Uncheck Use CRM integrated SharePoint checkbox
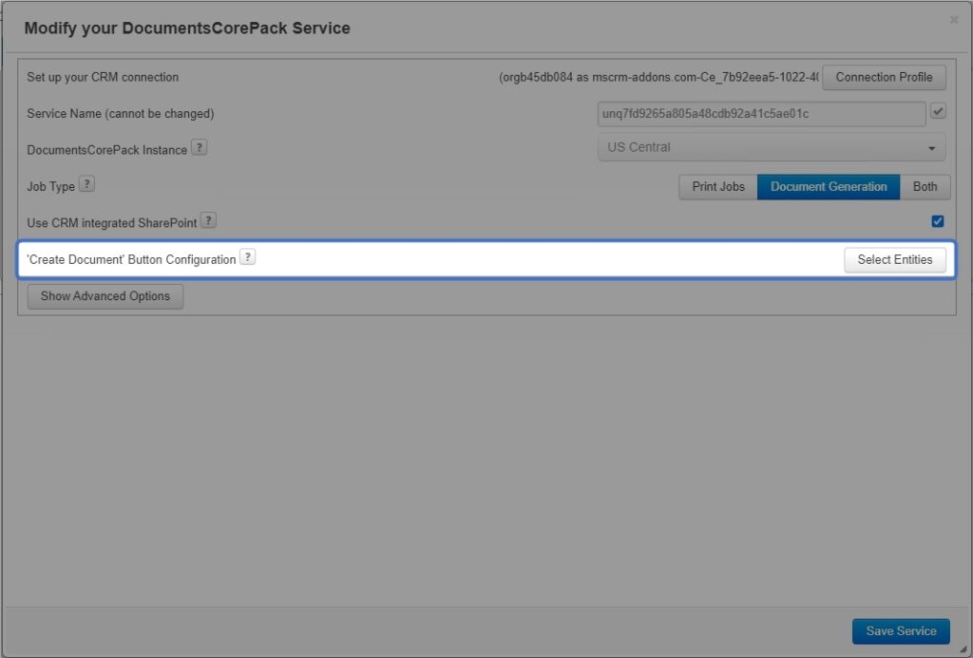Image resolution: width=973 pixels, height=658 pixels. click(x=938, y=221)
